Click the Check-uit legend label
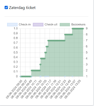 [51, 24]
